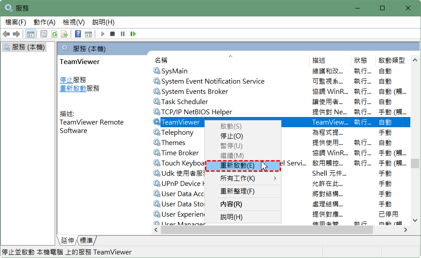Image resolution: width=421 pixels, height=258 pixels.
Task: Open the 檔案(F) menu
Action: coord(16,22)
